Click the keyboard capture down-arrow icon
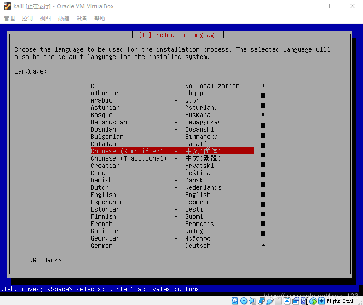 click(x=322, y=300)
